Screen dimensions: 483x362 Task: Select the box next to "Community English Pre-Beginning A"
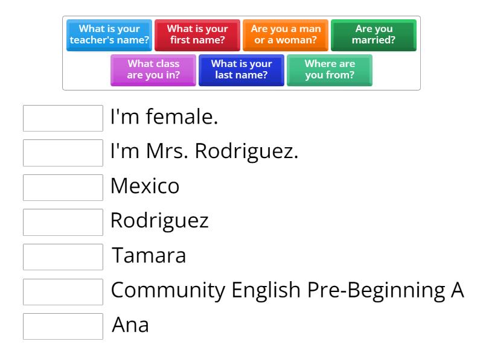(63, 291)
